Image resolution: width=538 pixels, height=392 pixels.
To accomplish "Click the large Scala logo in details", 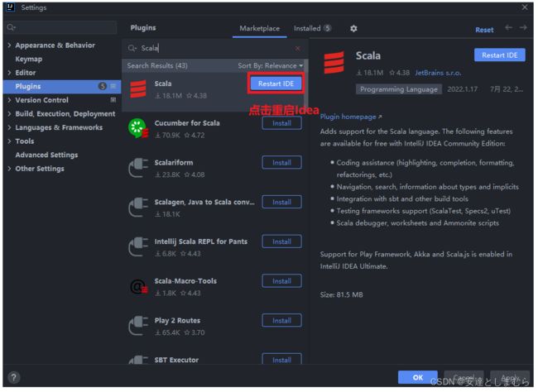I will [334, 62].
